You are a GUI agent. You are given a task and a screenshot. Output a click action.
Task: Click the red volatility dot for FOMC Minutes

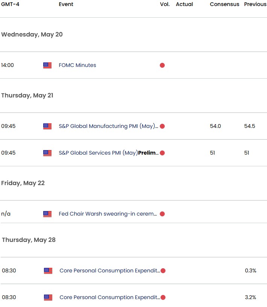(162, 65)
